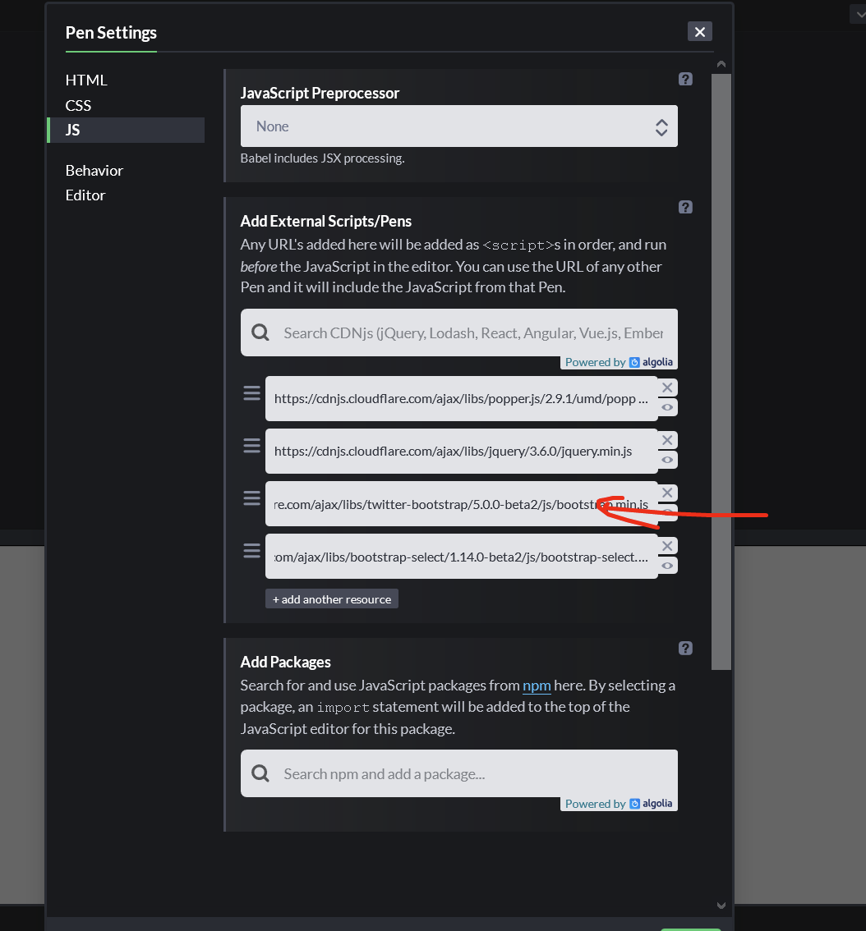
Task: Remove the bootstrap-select resource
Action: tap(667, 546)
